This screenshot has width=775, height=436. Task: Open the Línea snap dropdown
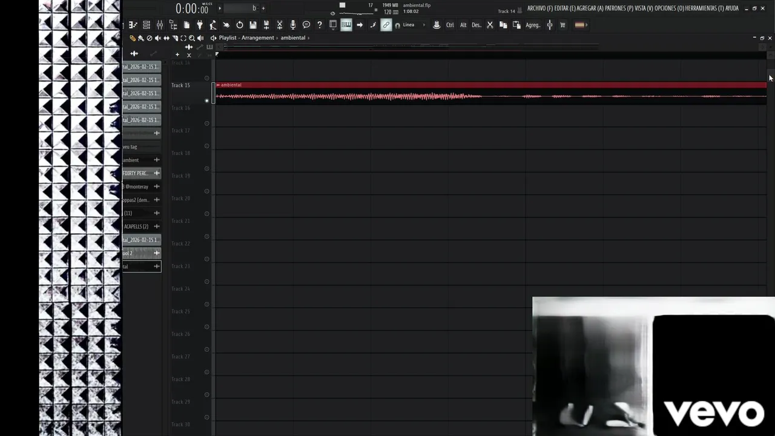click(x=414, y=25)
